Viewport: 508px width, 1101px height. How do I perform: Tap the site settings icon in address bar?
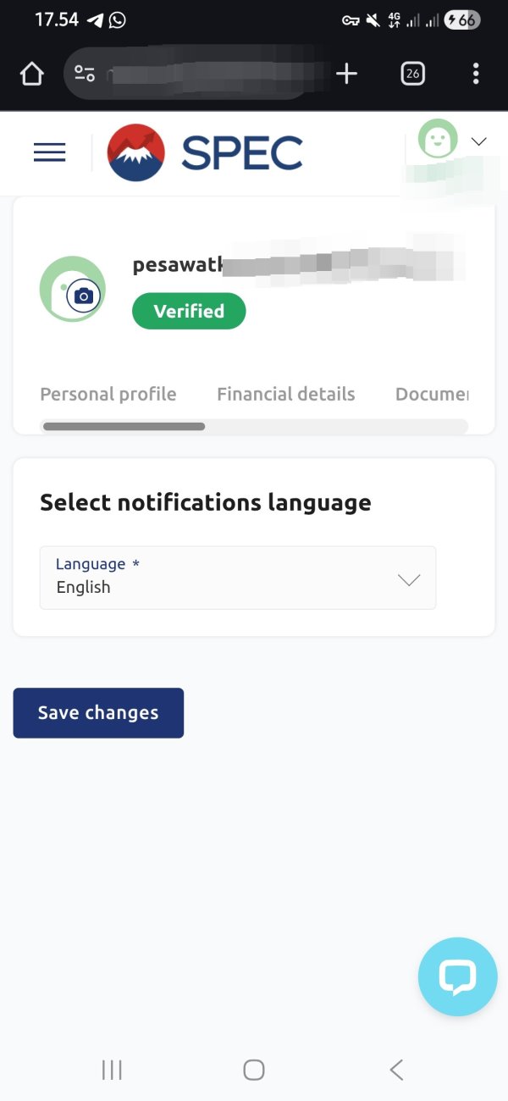point(85,74)
